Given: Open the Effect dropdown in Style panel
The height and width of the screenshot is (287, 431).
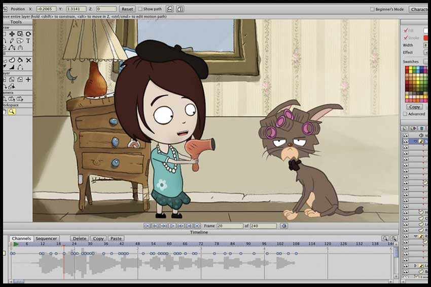Looking at the screenshot, I should click(x=425, y=52).
